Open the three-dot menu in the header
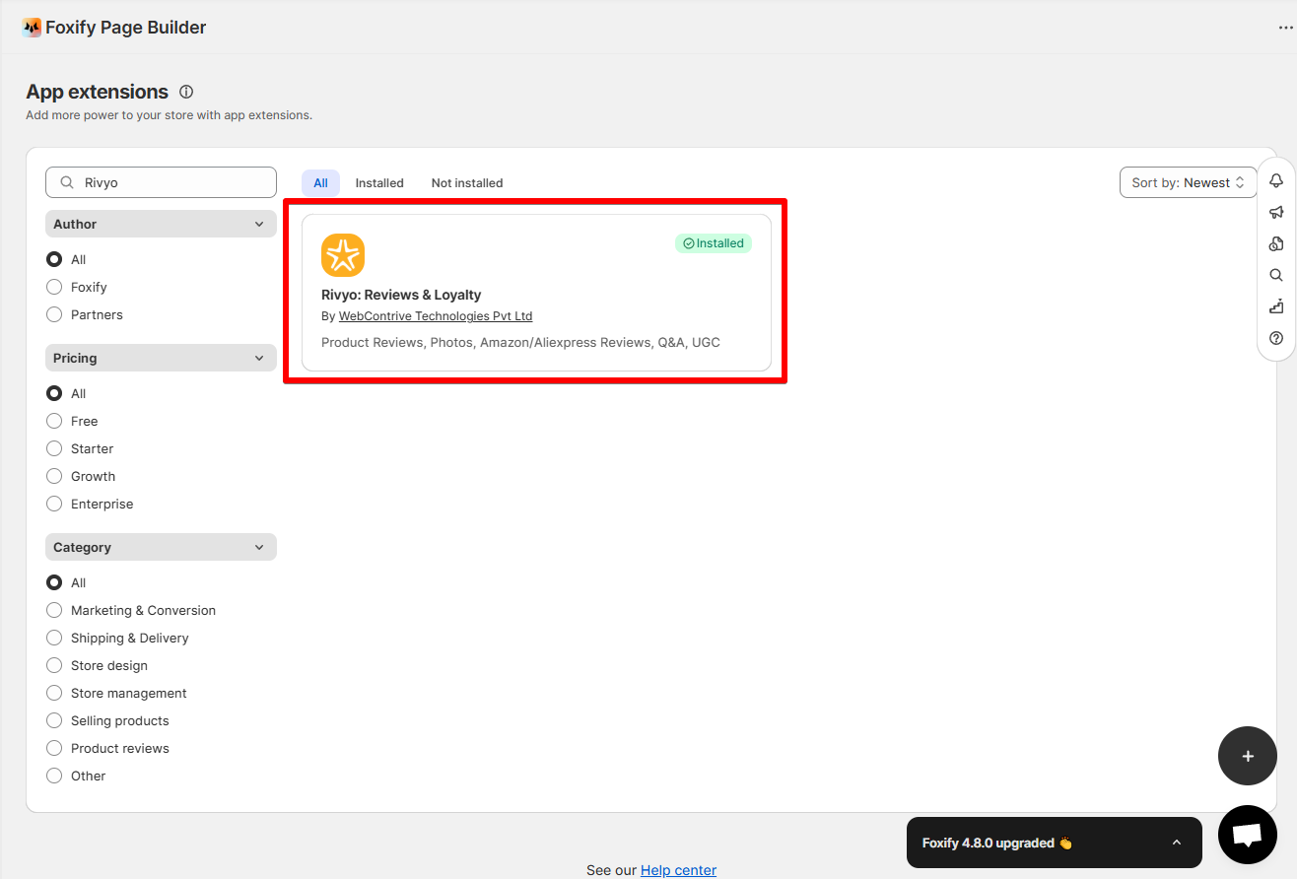This screenshot has height=879, width=1297. (1285, 28)
